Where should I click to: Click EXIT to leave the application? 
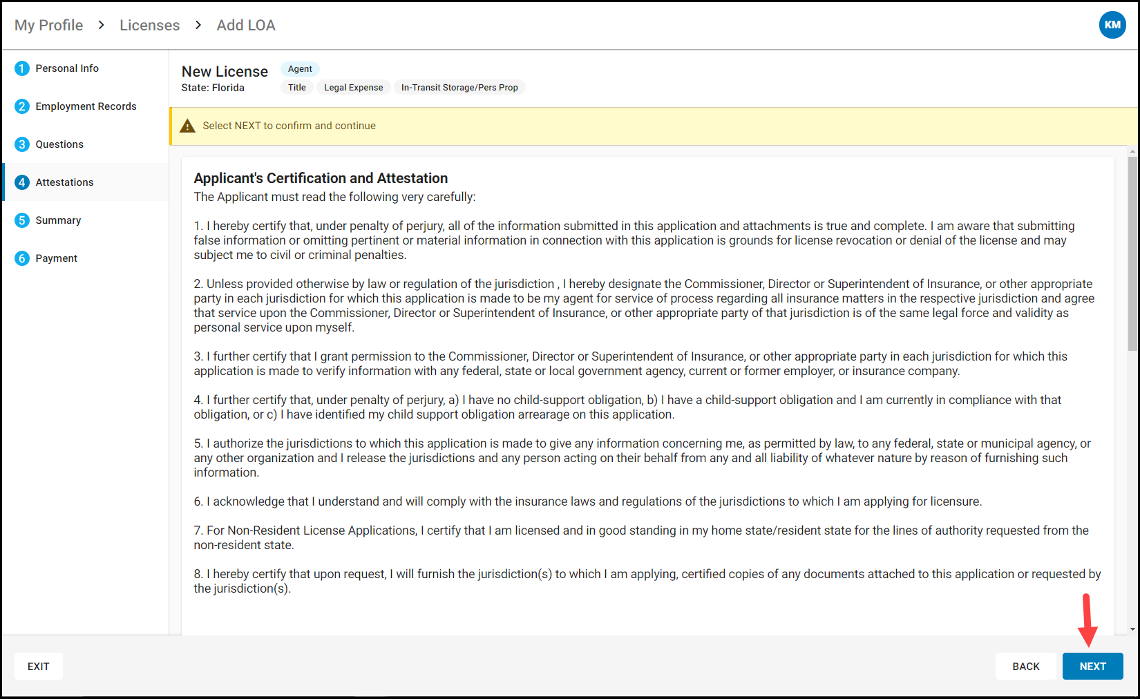click(38, 665)
